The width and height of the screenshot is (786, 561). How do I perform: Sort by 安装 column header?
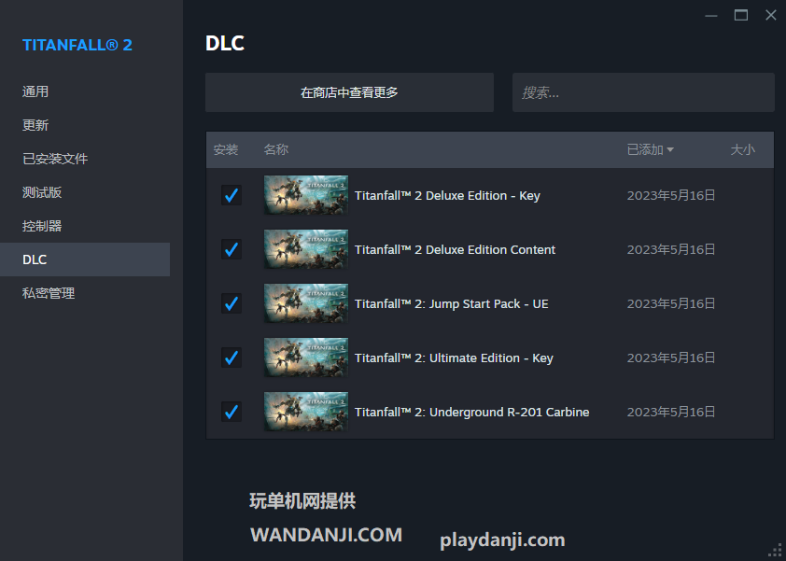click(x=226, y=149)
